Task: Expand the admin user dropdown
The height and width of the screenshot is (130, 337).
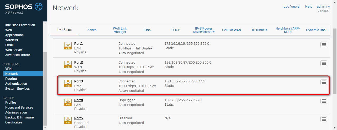Action: click(x=323, y=7)
